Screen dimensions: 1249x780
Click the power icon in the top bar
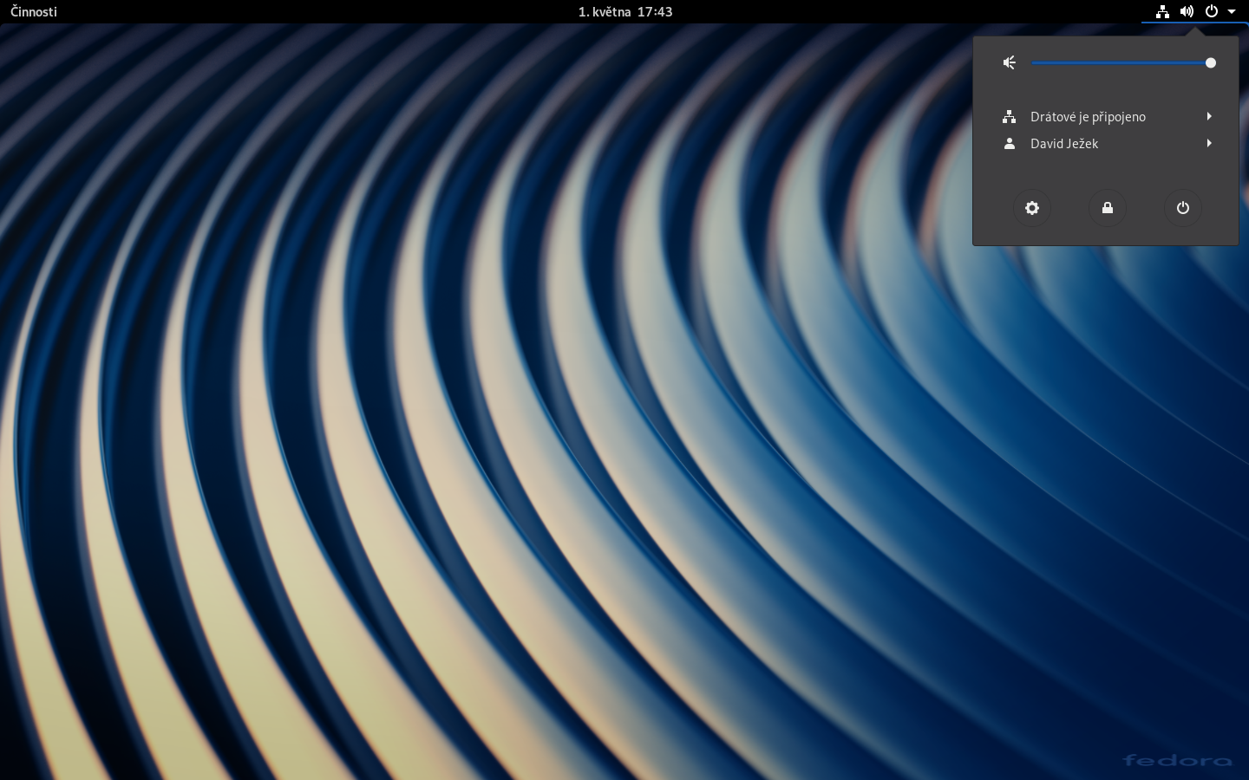point(1212,11)
